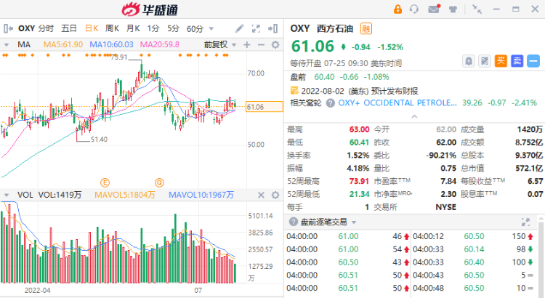Click 52周最高 value 73.91
This screenshot has width=545, height=298.
[x=359, y=181]
